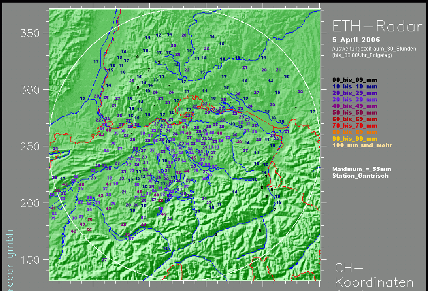Select legend entry 70_bis_79_mm
428x291 pixels.
pyautogui.click(x=355, y=126)
